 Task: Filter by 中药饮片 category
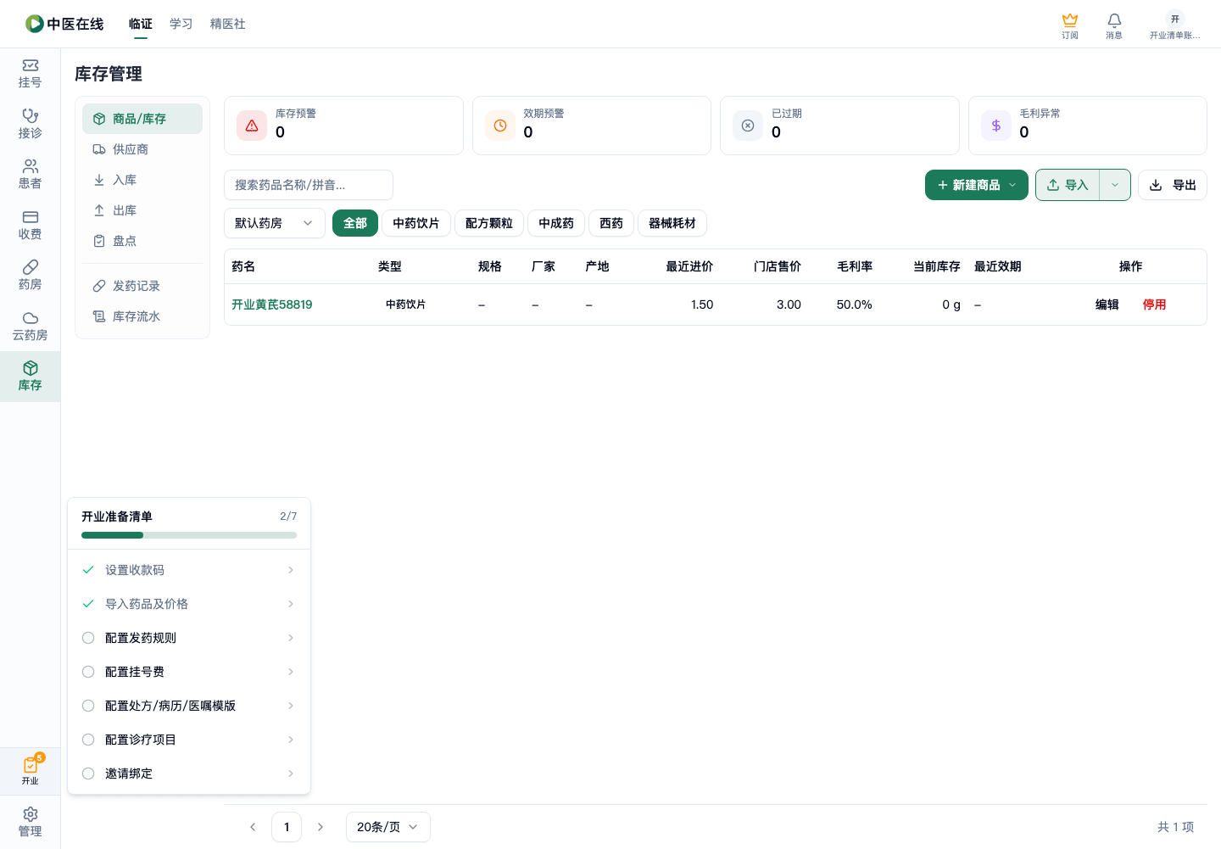coord(416,223)
